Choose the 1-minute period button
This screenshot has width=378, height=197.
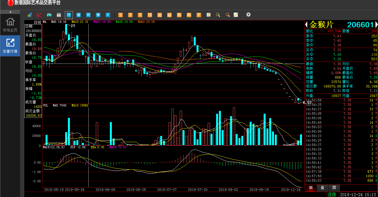pos(121,15)
